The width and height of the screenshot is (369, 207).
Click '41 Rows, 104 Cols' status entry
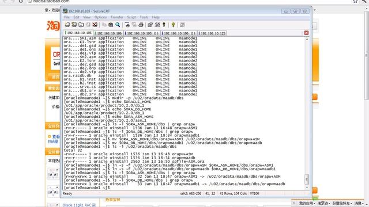(x=233, y=193)
